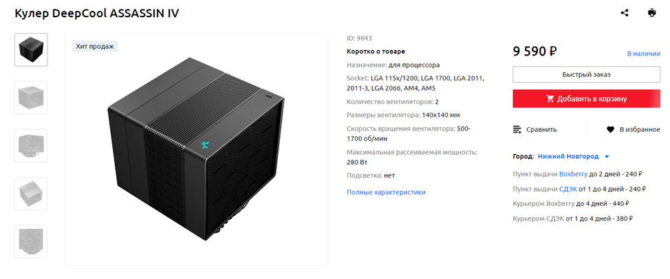Click the compare list icon

(x=517, y=130)
